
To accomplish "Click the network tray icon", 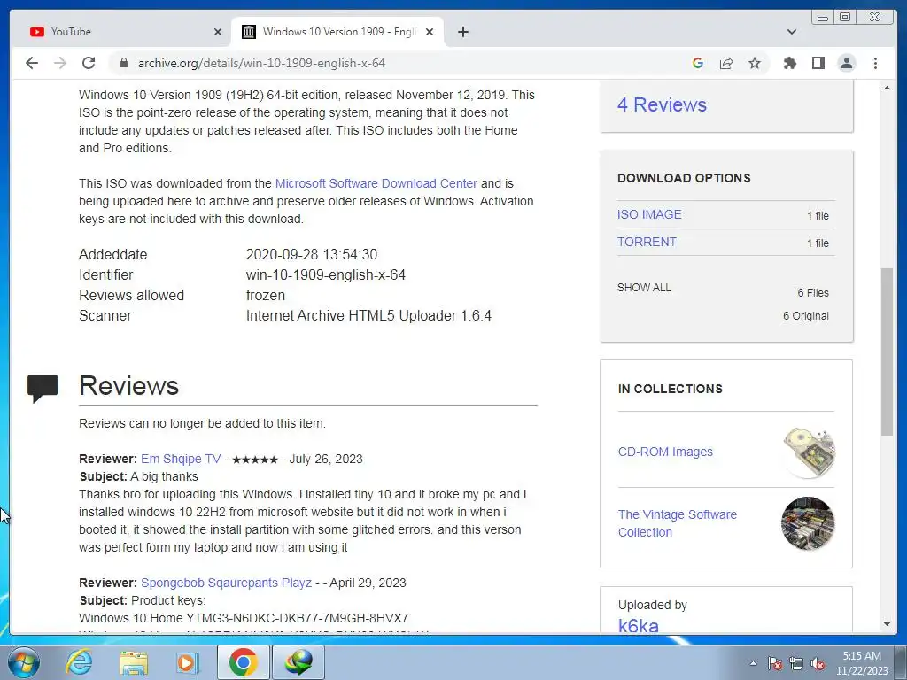I will (x=796, y=664).
